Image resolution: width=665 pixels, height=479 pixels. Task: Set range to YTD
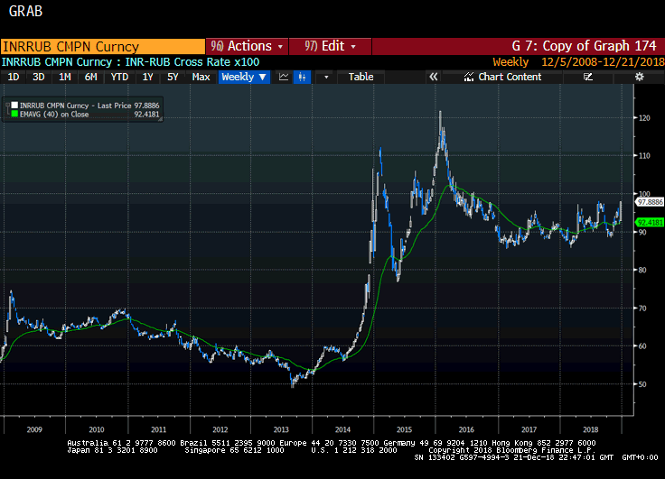pos(119,78)
